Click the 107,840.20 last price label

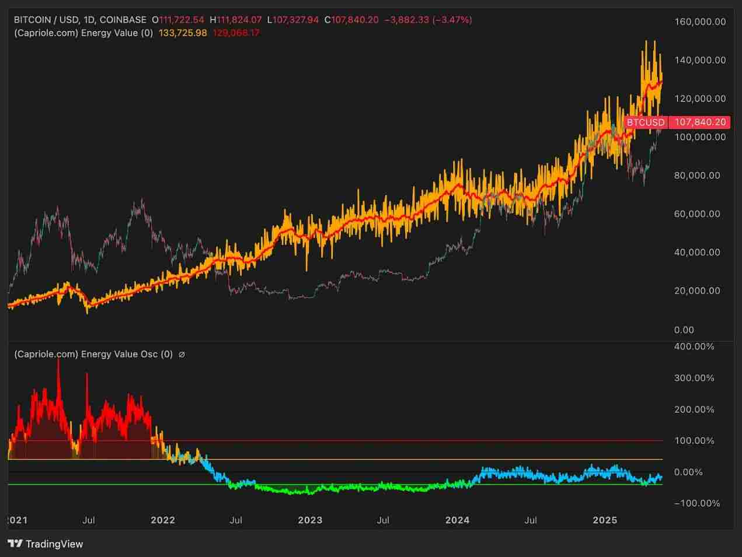701,122
